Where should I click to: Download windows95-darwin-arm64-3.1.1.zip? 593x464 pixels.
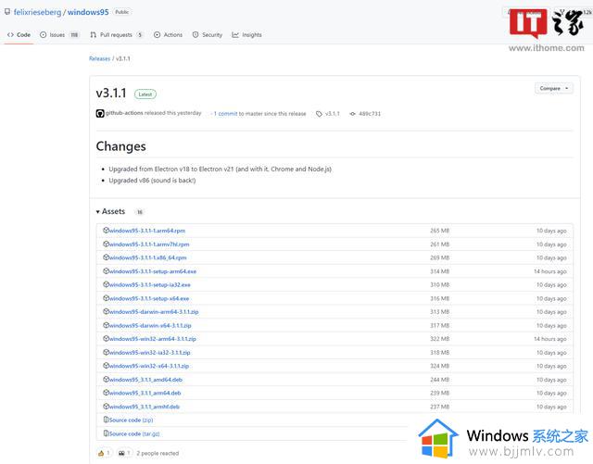click(x=154, y=312)
